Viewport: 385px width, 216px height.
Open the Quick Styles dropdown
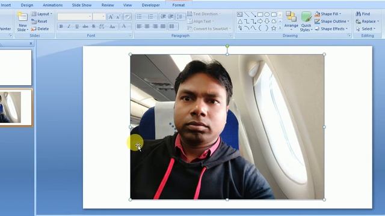(x=306, y=22)
